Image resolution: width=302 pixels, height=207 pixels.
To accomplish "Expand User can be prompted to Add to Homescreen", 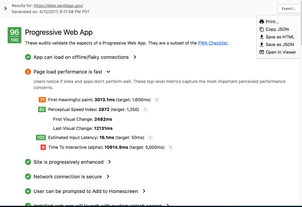I will coord(144,191).
